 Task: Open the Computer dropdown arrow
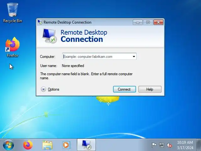coord(134,57)
